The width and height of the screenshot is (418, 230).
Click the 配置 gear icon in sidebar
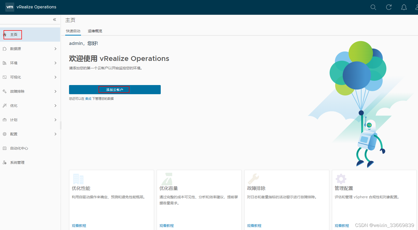5,134
